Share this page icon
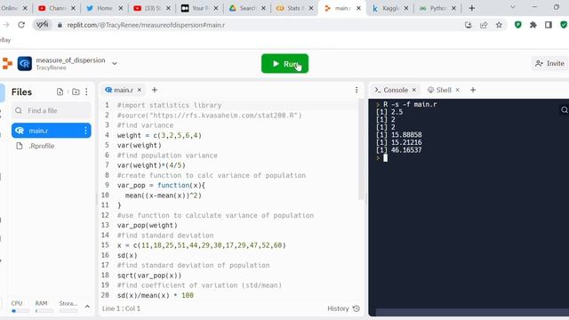This screenshot has width=569, height=320. coord(484,25)
